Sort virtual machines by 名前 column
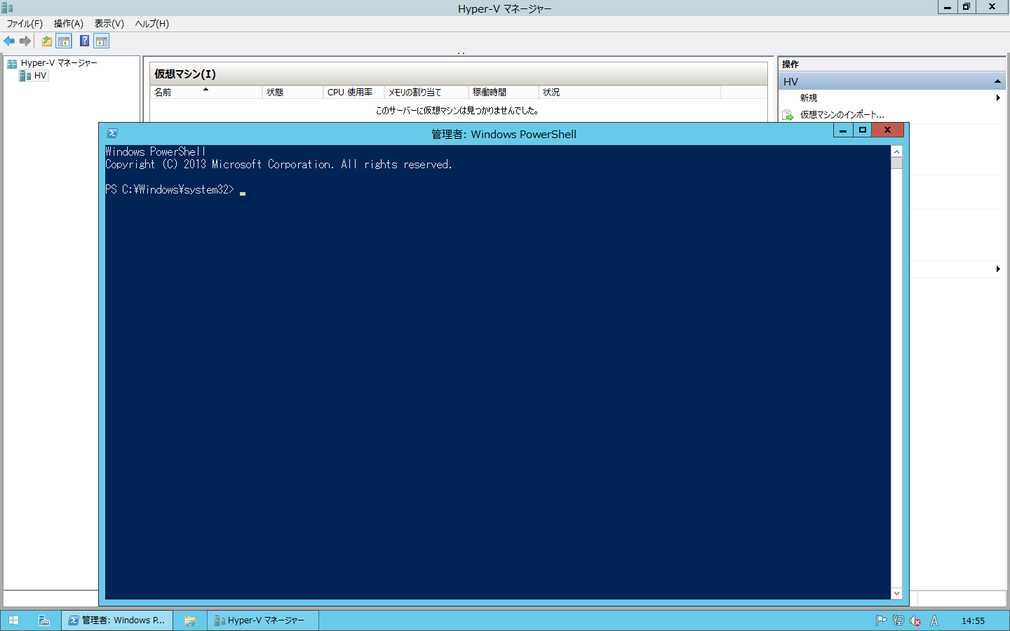The width and height of the screenshot is (1010, 631). (206, 93)
